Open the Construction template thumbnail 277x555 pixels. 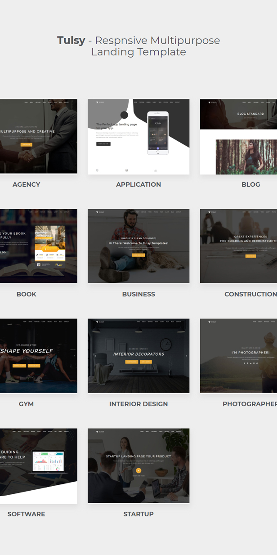(238, 246)
